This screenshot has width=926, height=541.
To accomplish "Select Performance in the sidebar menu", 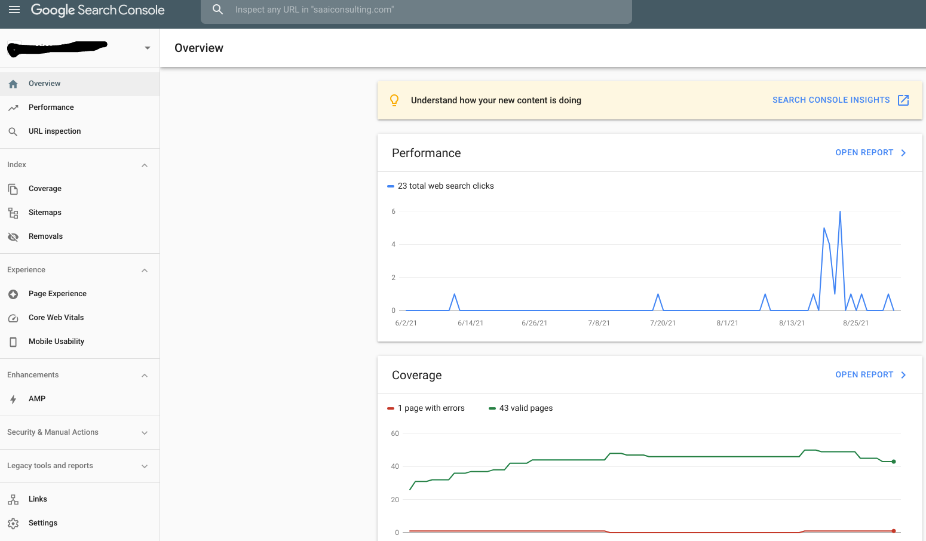I will click(51, 107).
